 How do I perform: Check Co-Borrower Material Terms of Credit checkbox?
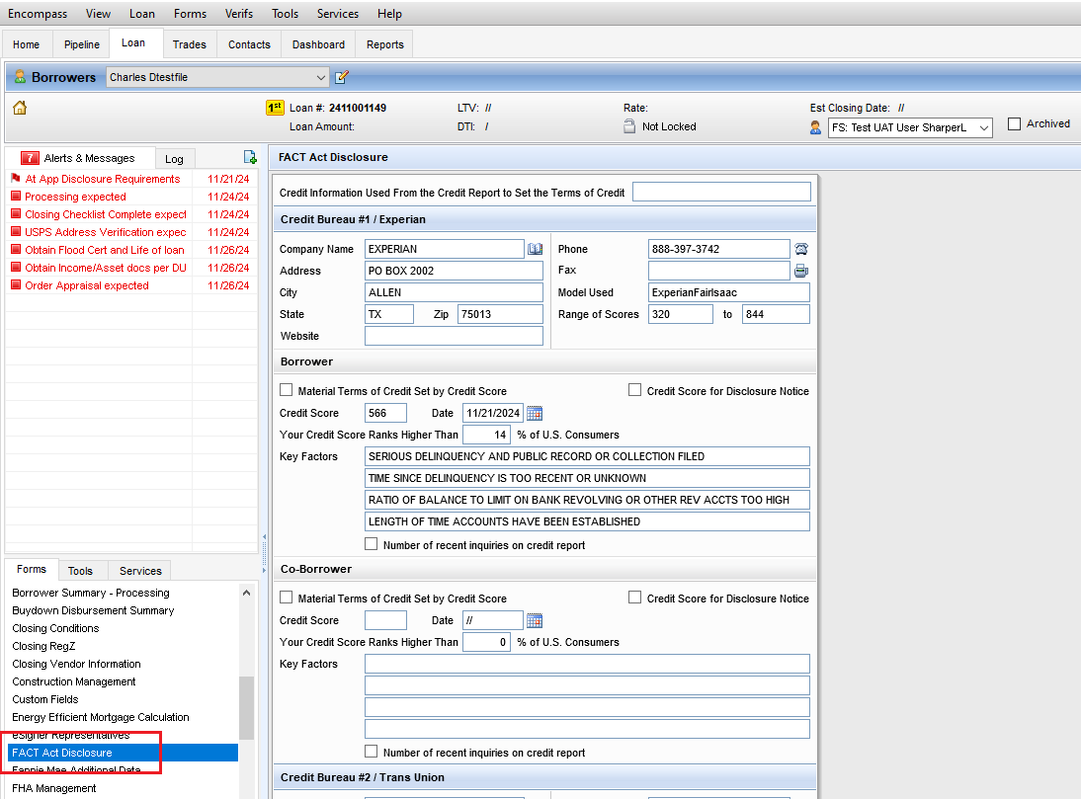[x=287, y=598]
